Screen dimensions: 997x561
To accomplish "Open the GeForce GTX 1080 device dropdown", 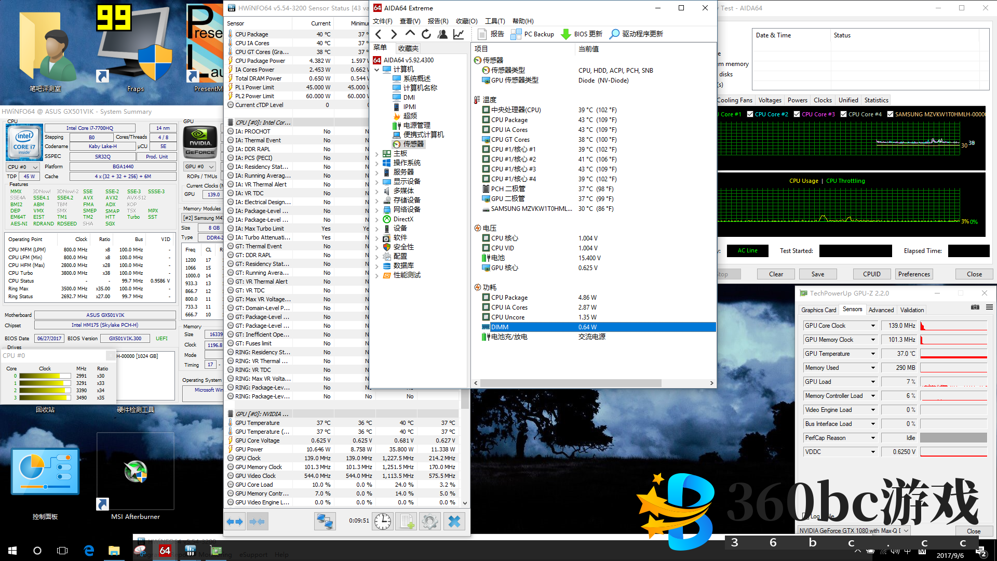I will (906, 530).
